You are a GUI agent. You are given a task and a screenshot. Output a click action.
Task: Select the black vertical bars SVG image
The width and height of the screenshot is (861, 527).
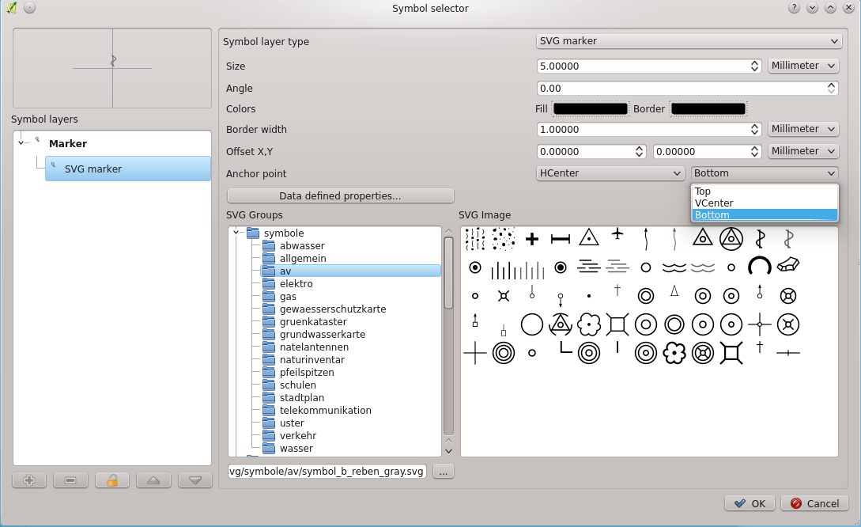point(503,270)
